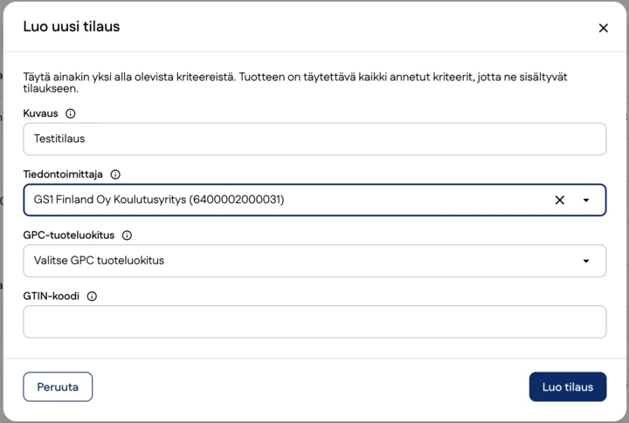Open the GTIN-koodi info tooltip icon
The height and width of the screenshot is (423, 629).
point(92,297)
